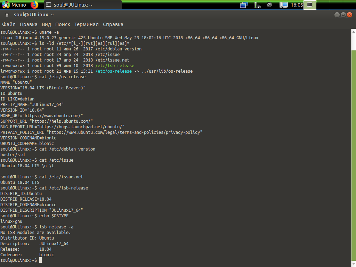Click the 'echo $OSTYPE' command
This screenshot has width=356, height=267.
pyautogui.click(x=54, y=216)
